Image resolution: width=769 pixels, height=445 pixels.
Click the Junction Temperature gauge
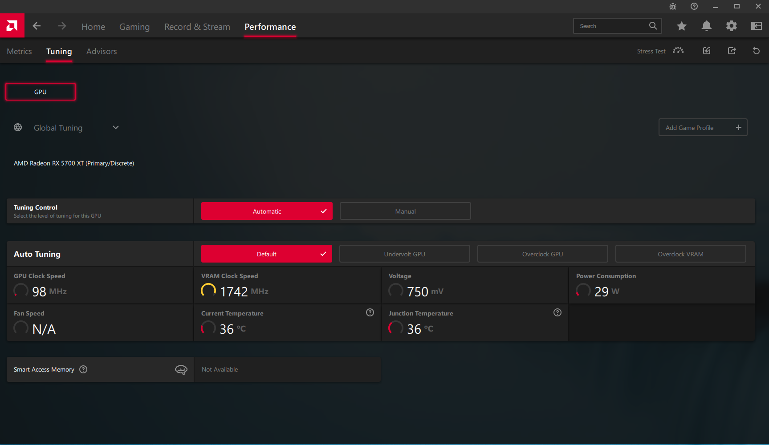396,328
